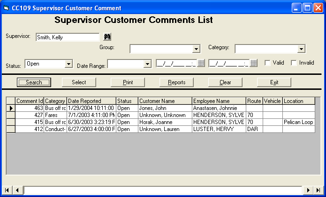
Task: Expand the Group dropdown
Action: 196,49
